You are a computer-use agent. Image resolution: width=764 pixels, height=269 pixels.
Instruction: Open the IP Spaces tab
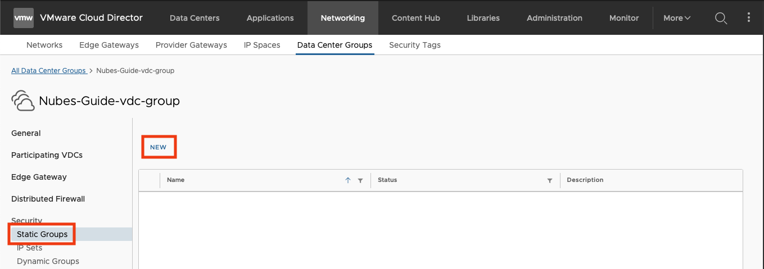(x=262, y=45)
